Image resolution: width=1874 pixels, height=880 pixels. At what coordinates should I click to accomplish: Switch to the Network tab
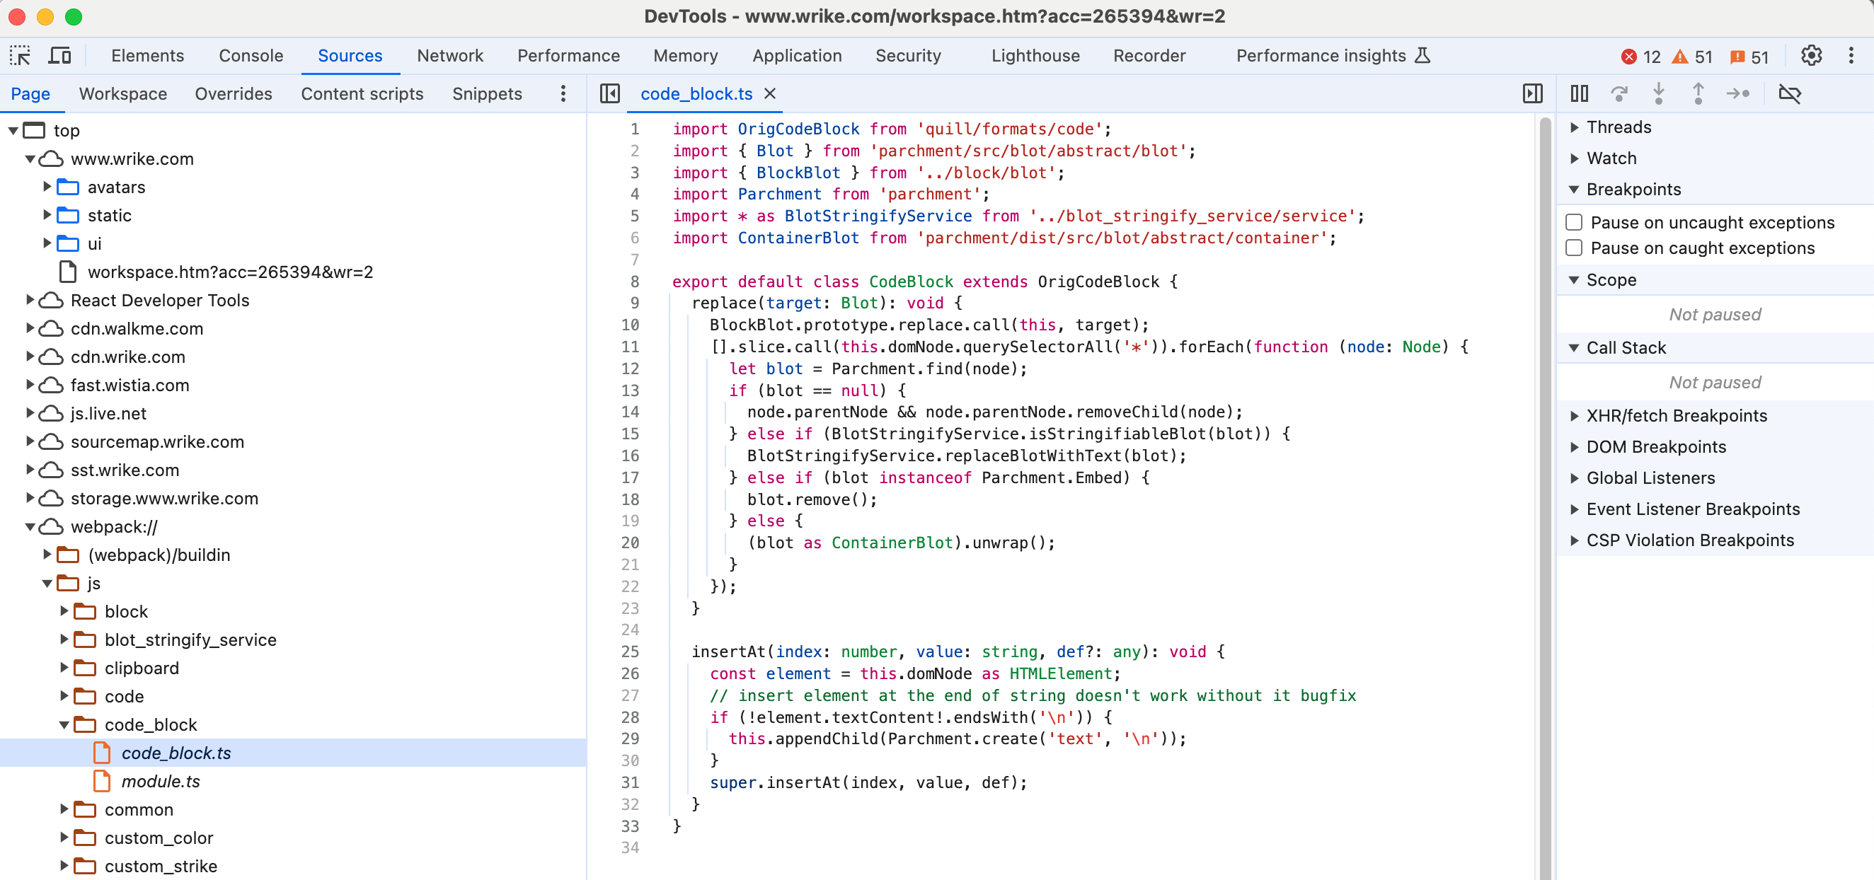point(449,56)
